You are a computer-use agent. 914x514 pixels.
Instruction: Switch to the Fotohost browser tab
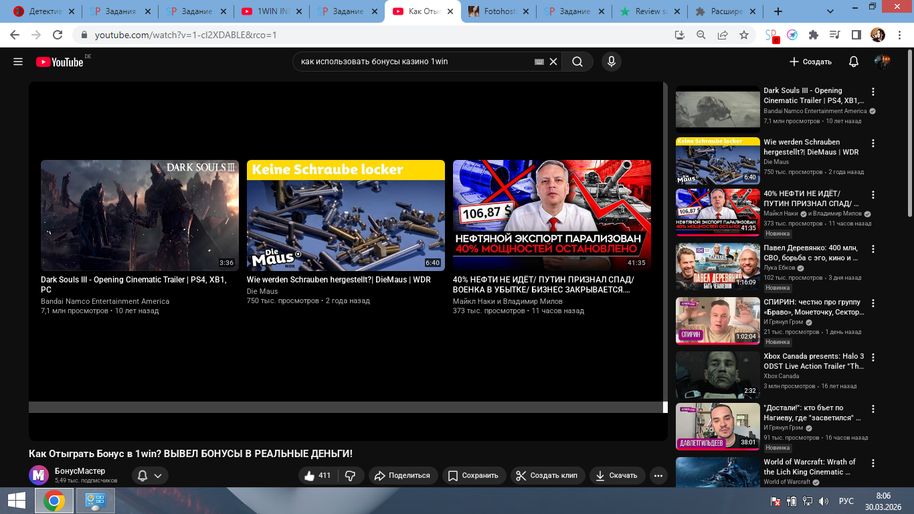coord(498,11)
